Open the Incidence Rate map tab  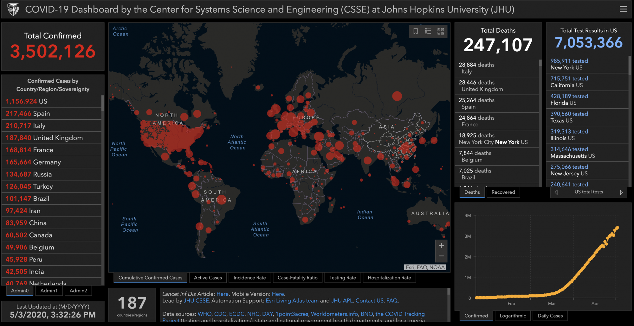[x=249, y=278]
